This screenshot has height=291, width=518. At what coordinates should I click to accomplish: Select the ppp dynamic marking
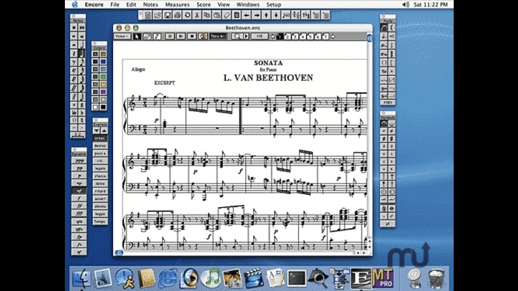coord(79,161)
